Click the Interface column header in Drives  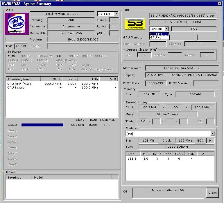[x=19, y=178]
